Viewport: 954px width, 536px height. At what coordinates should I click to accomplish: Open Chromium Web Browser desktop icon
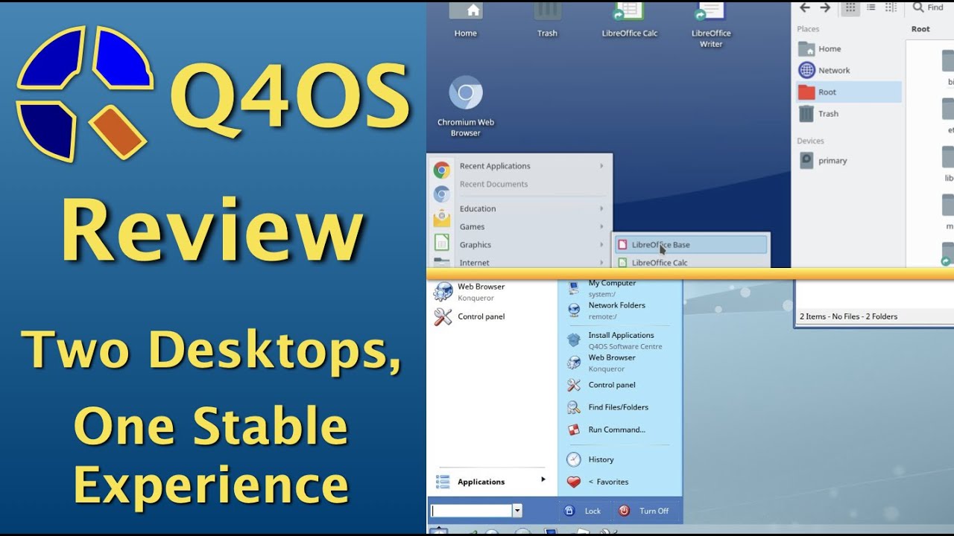(466, 107)
